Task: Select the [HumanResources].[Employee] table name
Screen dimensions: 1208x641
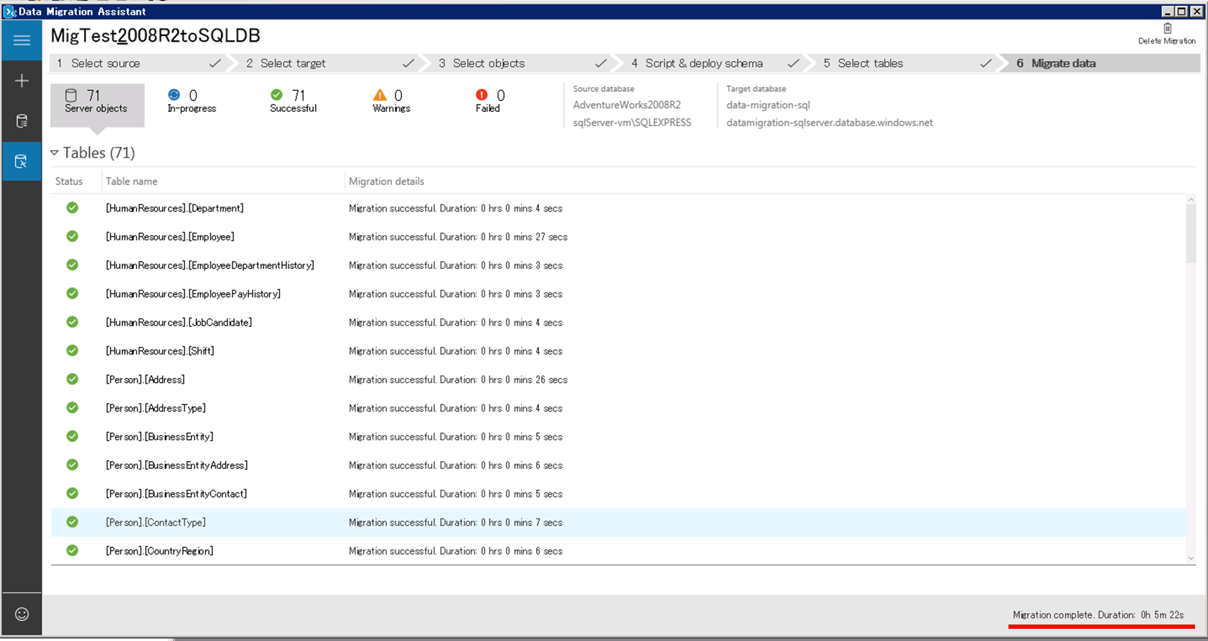Action: pos(170,237)
